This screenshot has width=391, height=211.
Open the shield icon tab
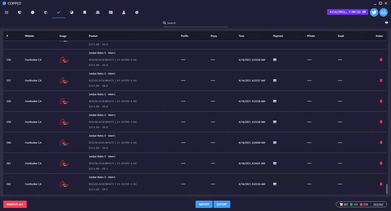point(20,12)
